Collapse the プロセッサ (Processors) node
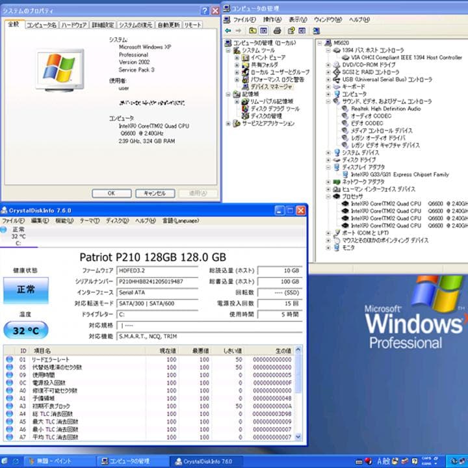This screenshot has width=468, height=468. (328, 196)
